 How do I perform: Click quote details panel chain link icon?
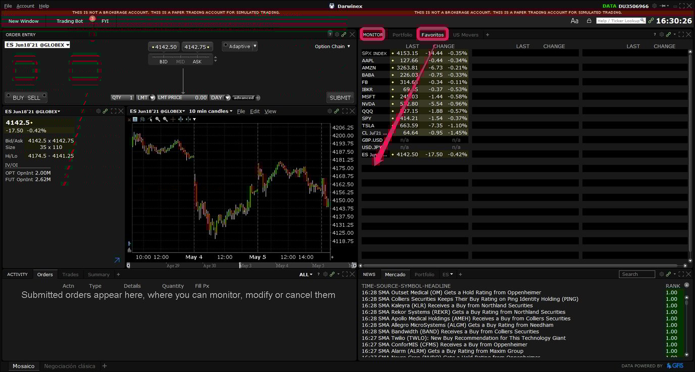(105, 111)
